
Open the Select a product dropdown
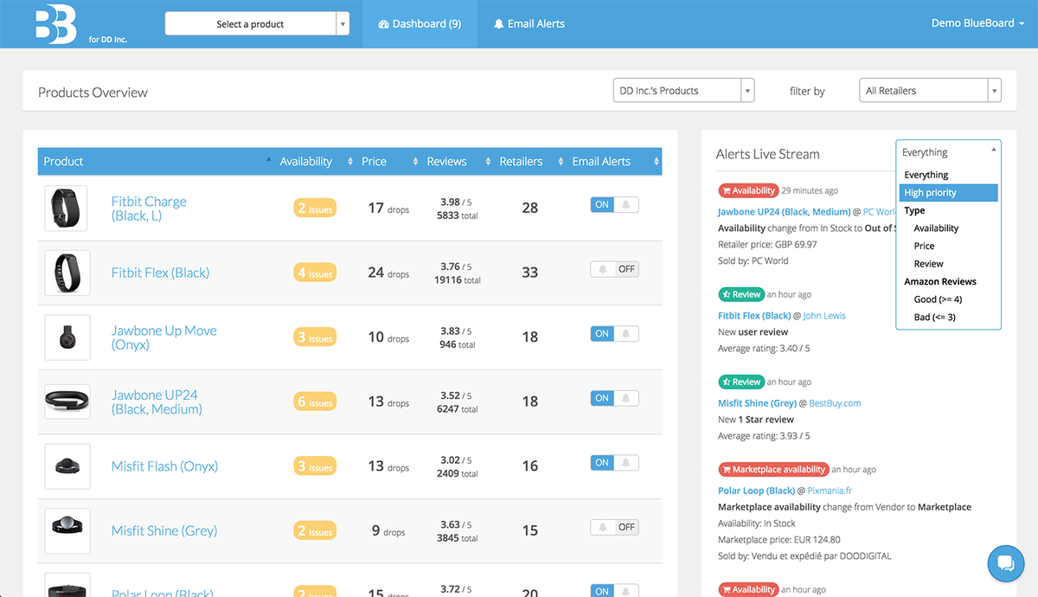(257, 24)
